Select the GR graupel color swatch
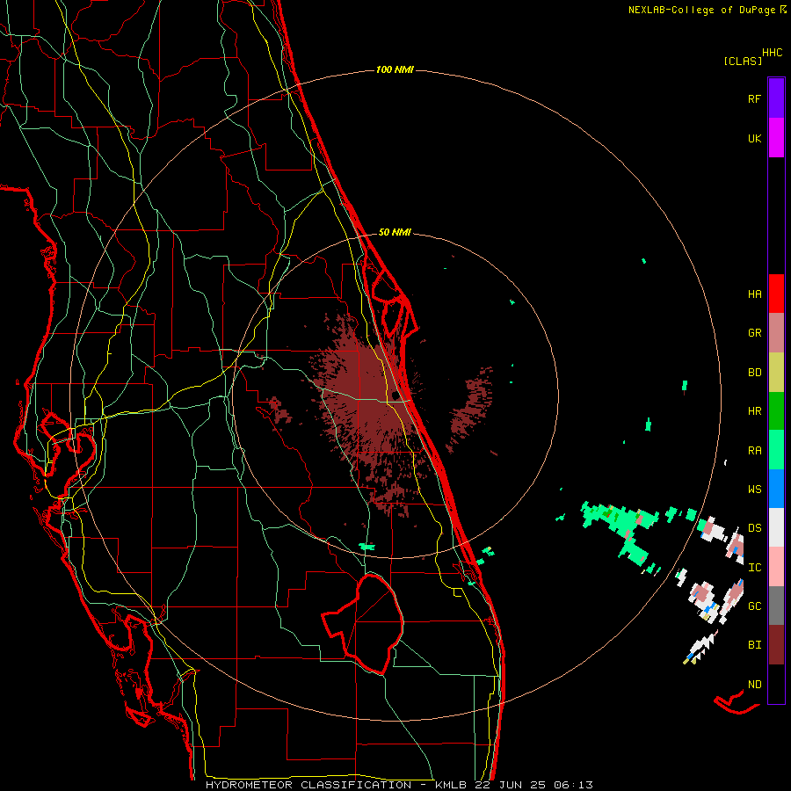Image resolution: width=791 pixels, height=791 pixels. coord(776,333)
